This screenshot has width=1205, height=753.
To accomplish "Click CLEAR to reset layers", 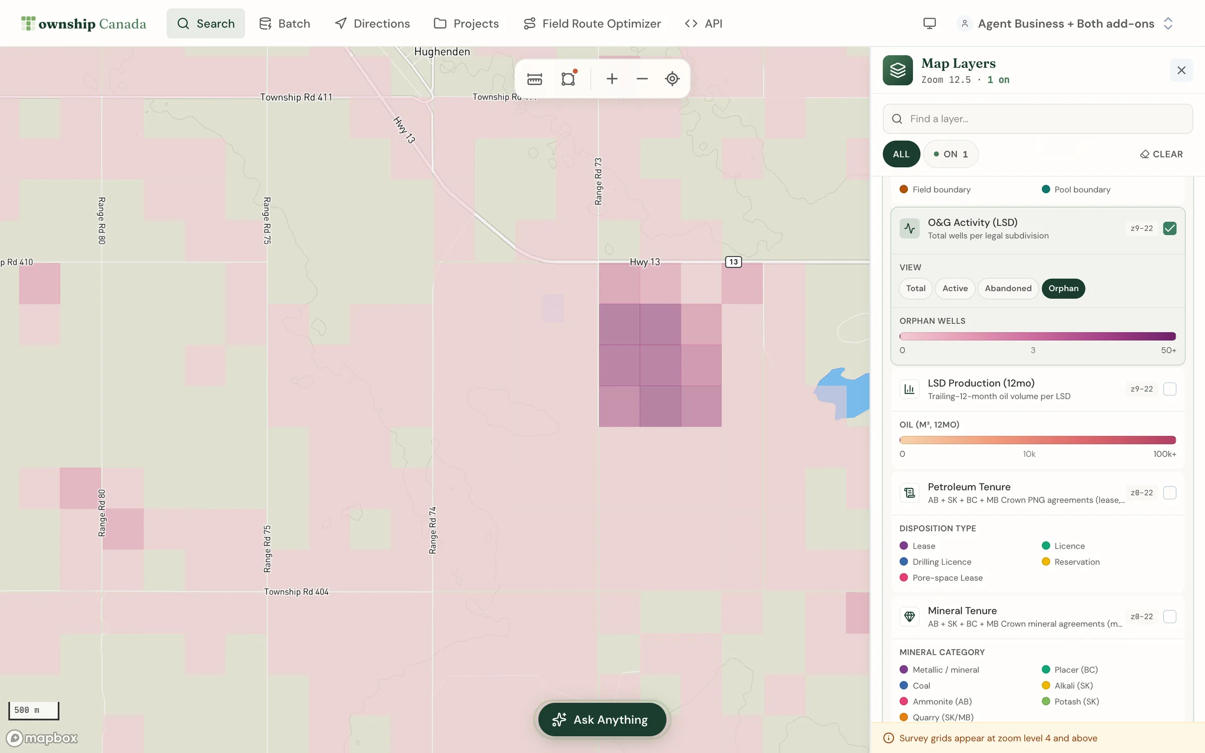I will (1161, 154).
